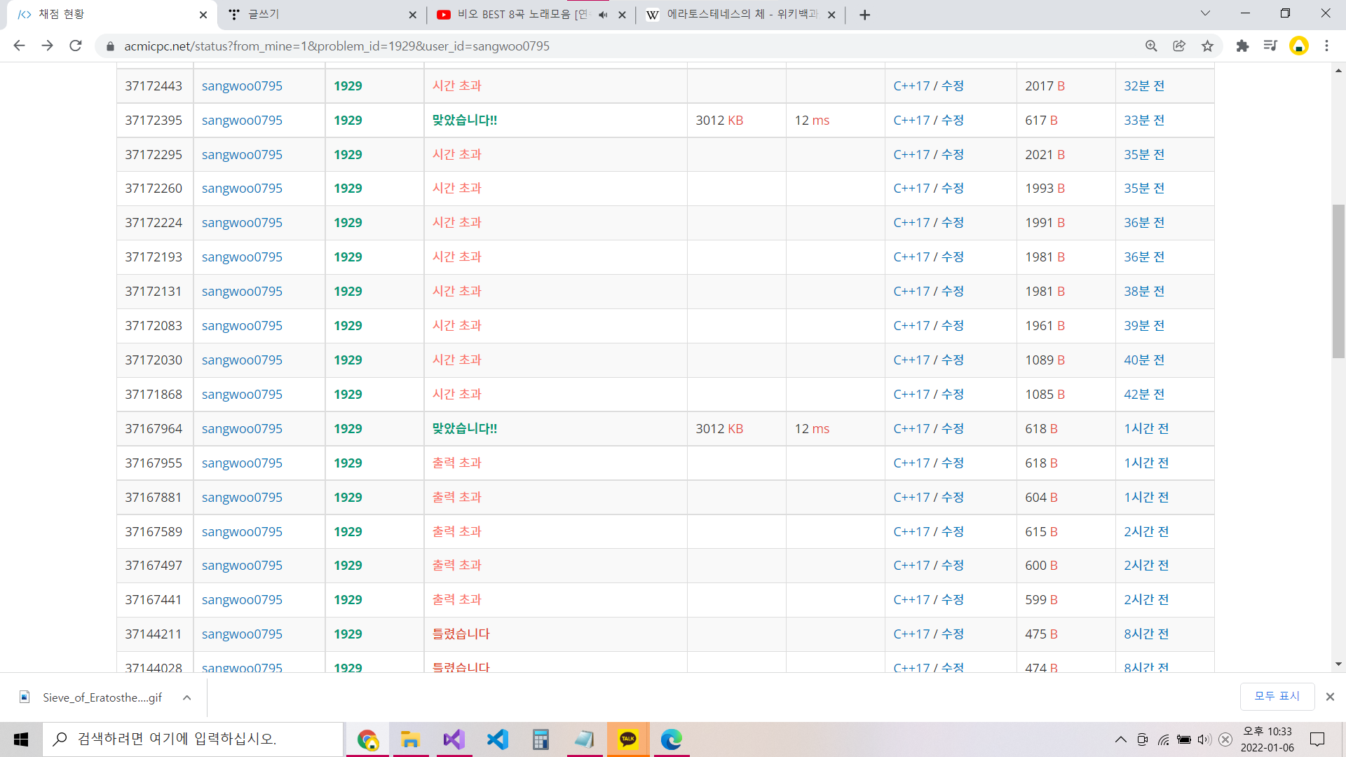This screenshot has width=1346, height=757.
Task: Mute the YouTube tab audio icon
Action: 603,15
